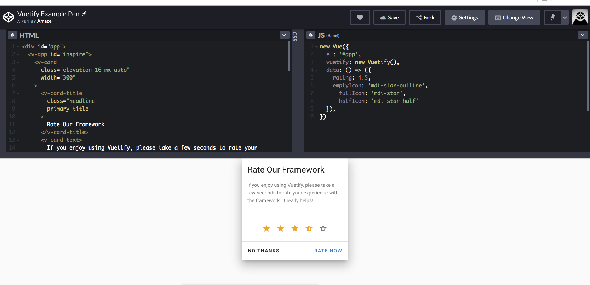
Task: Collapse the new Vue fold arrow on JS line 1
Action: point(316,47)
